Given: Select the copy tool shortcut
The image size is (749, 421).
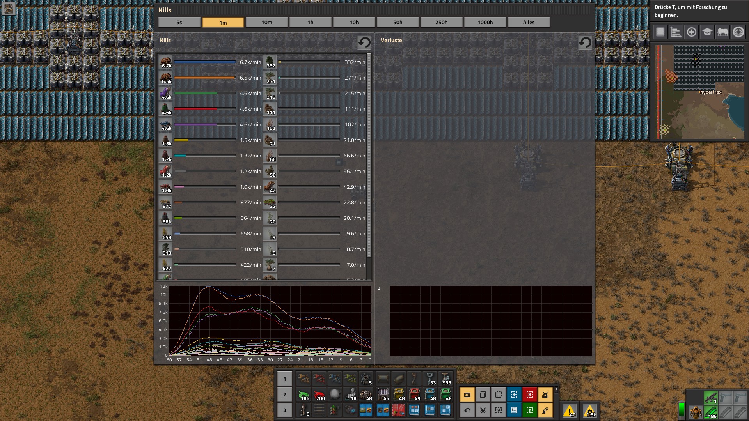Looking at the screenshot, I should pos(483,394).
